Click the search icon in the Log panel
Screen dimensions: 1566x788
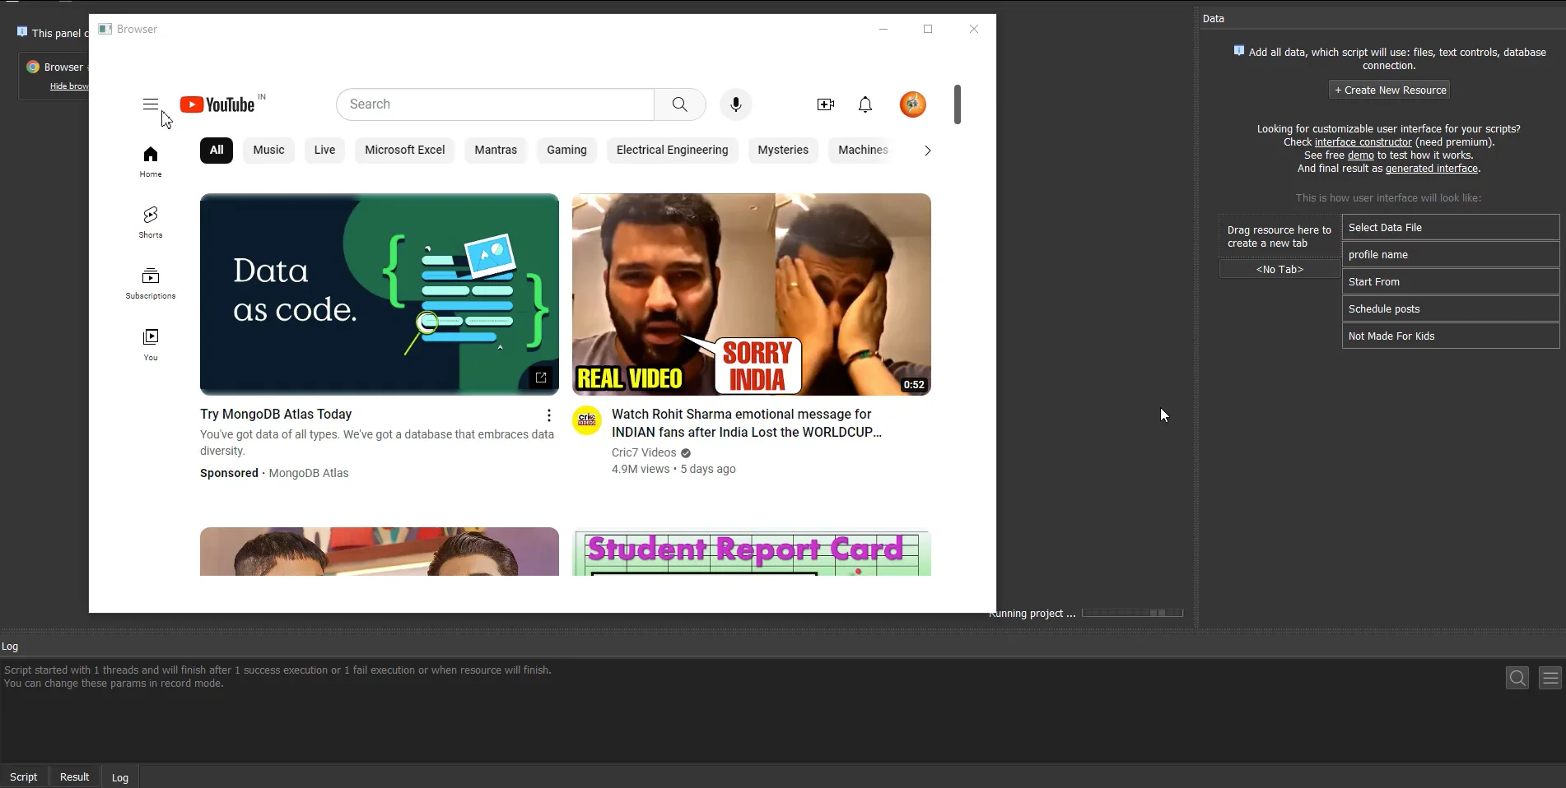click(x=1517, y=678)
